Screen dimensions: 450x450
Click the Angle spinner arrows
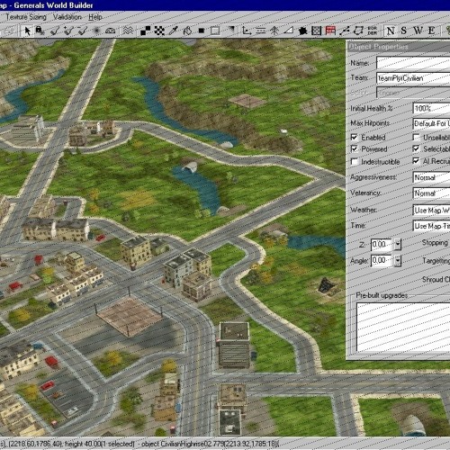tap(398, 260)
